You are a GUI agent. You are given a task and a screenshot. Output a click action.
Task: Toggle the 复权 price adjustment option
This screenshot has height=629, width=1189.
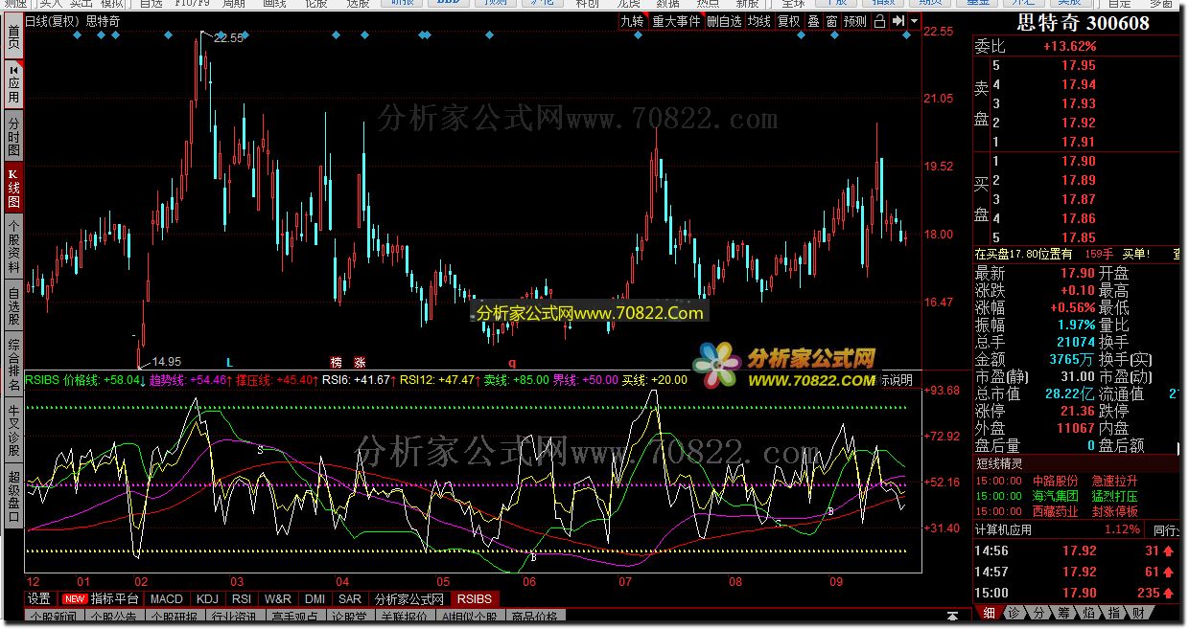(x=789, y=21)
